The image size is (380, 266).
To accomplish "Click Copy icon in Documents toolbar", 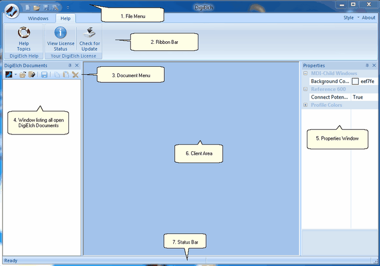I will (x=57, y=75).
